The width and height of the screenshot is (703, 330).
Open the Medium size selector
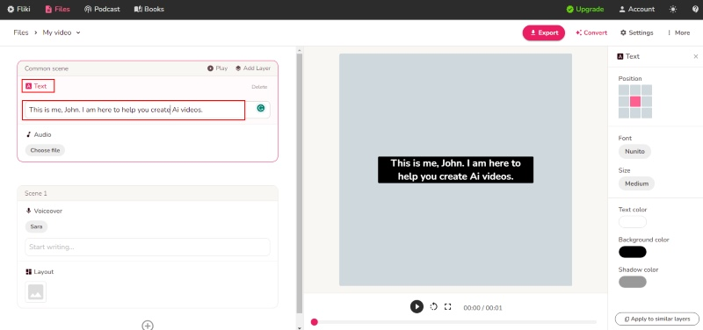pos(636,183)
